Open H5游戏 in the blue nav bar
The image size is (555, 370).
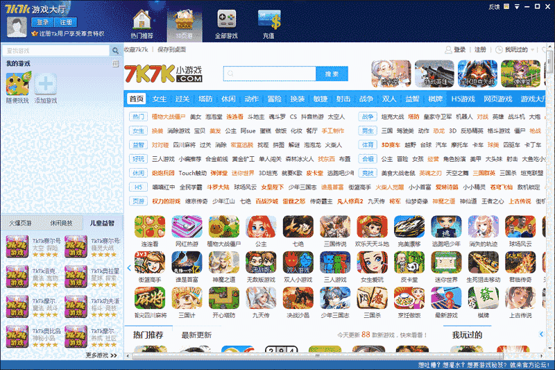point(463,99)
